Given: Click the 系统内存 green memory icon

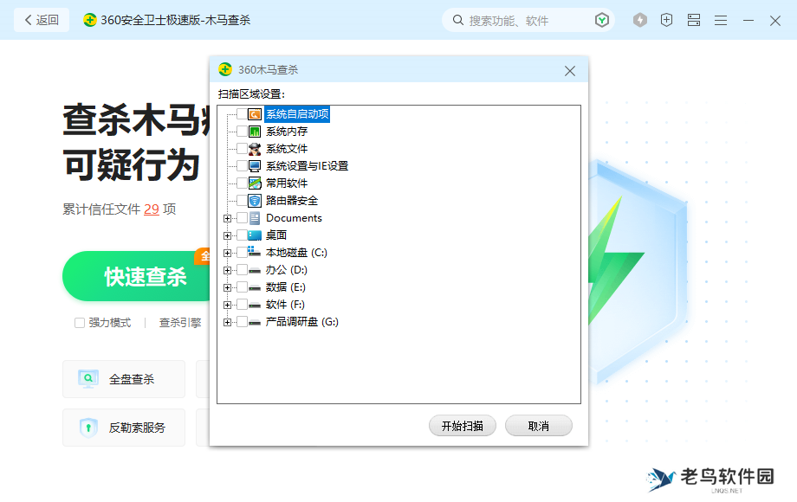Looking at the screenshot, I should (255, 132).
